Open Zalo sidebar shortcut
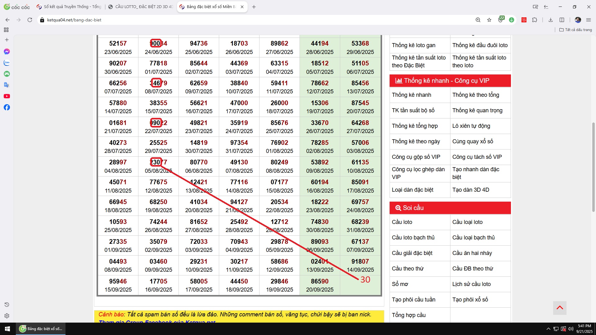This screenshot has width=596, height=335. 7,63
